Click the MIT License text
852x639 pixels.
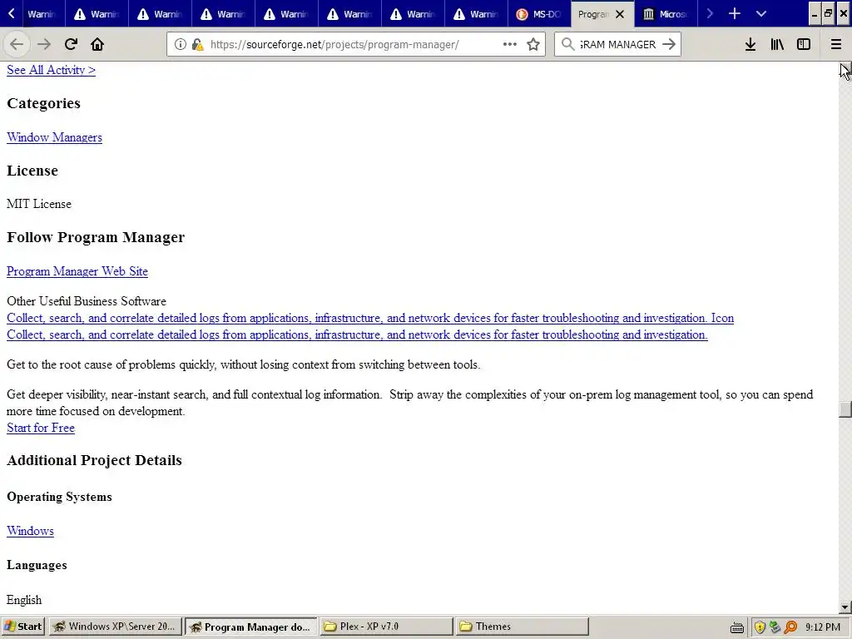pyautogui.click(x=39, y=204)
